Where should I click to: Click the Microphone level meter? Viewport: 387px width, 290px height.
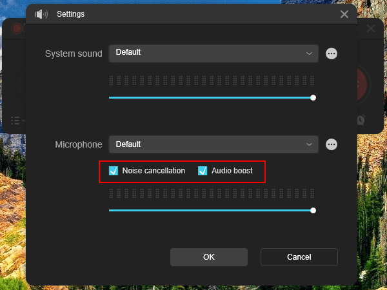point(212,193)
